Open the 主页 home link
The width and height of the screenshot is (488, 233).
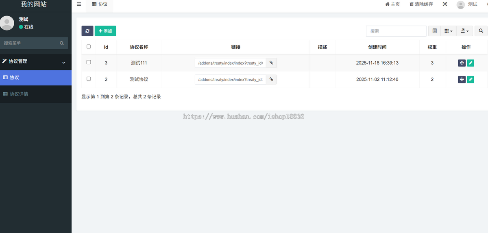point(392,4)
